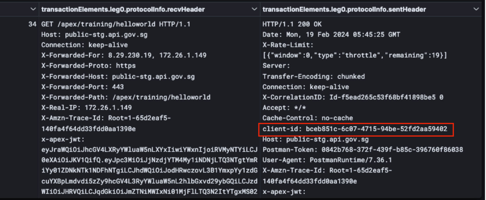The width and height of the screenshot is (486, 200).
Task: Expand the recvHeader column options chevron
Action: (x=254, y=9)
